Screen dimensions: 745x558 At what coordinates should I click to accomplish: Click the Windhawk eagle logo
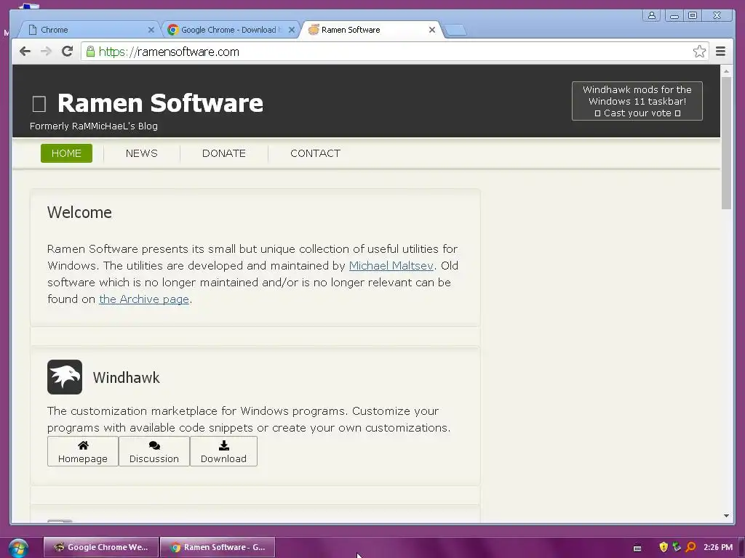[x=65, y=377]
